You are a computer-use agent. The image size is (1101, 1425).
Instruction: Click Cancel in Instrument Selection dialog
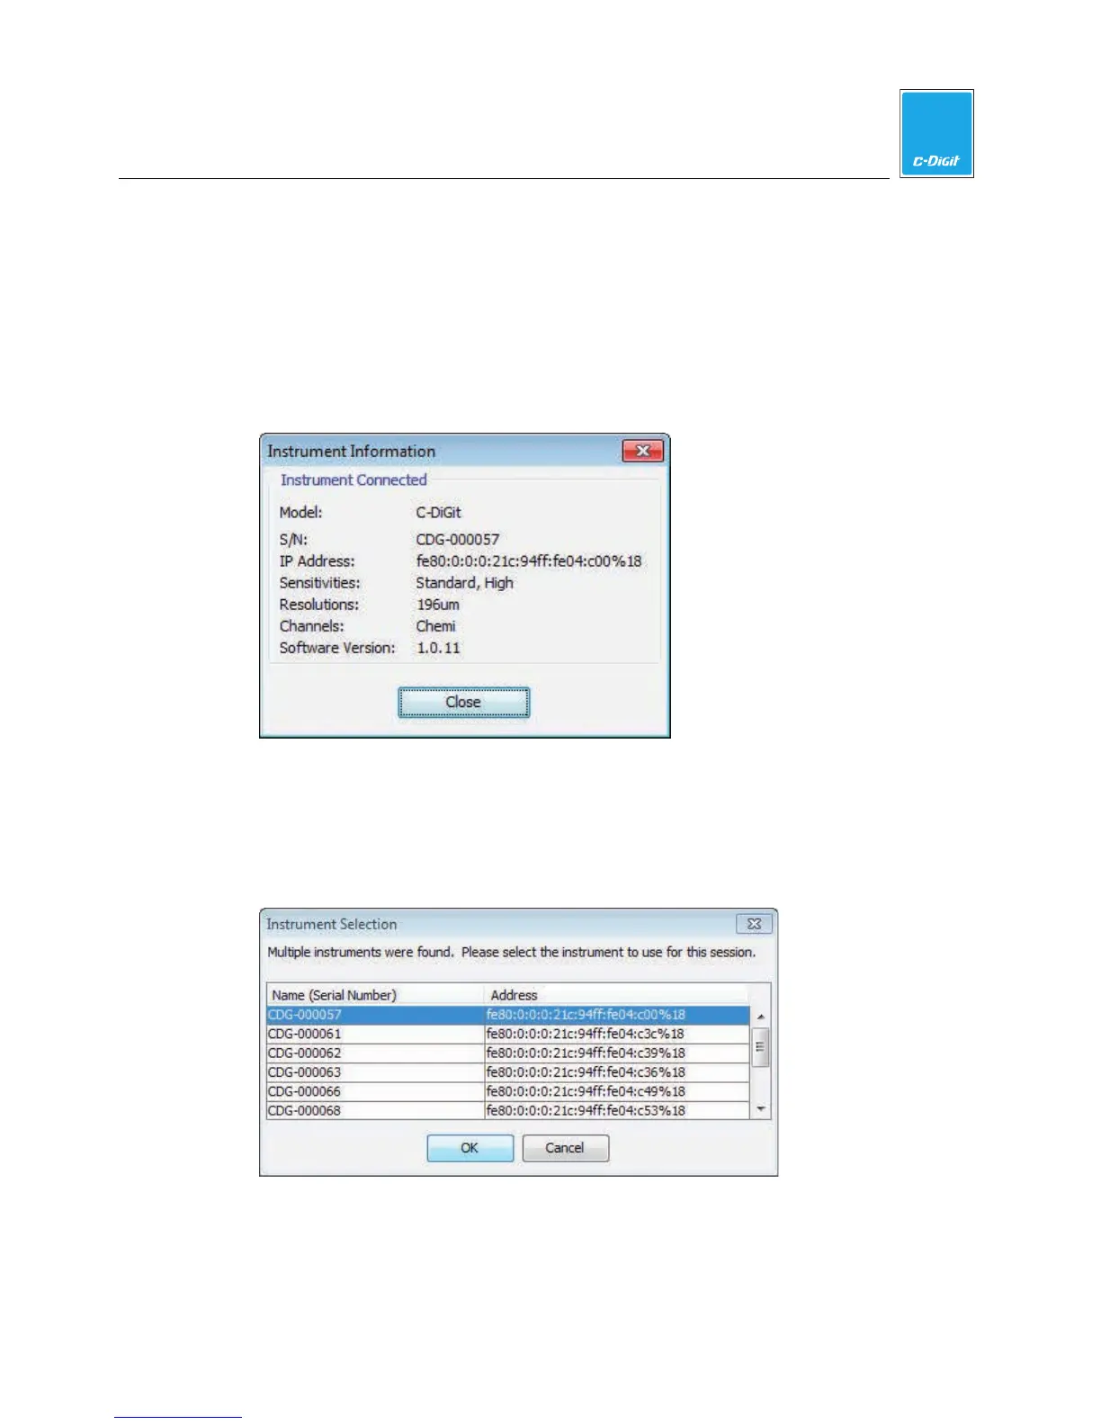pos(565,1148)
